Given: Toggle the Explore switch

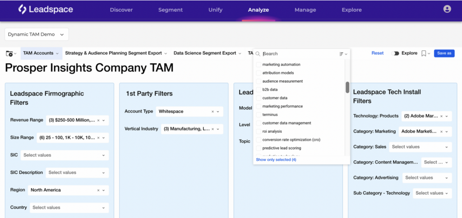Looking at the screenshot, I should coord(396,53).
